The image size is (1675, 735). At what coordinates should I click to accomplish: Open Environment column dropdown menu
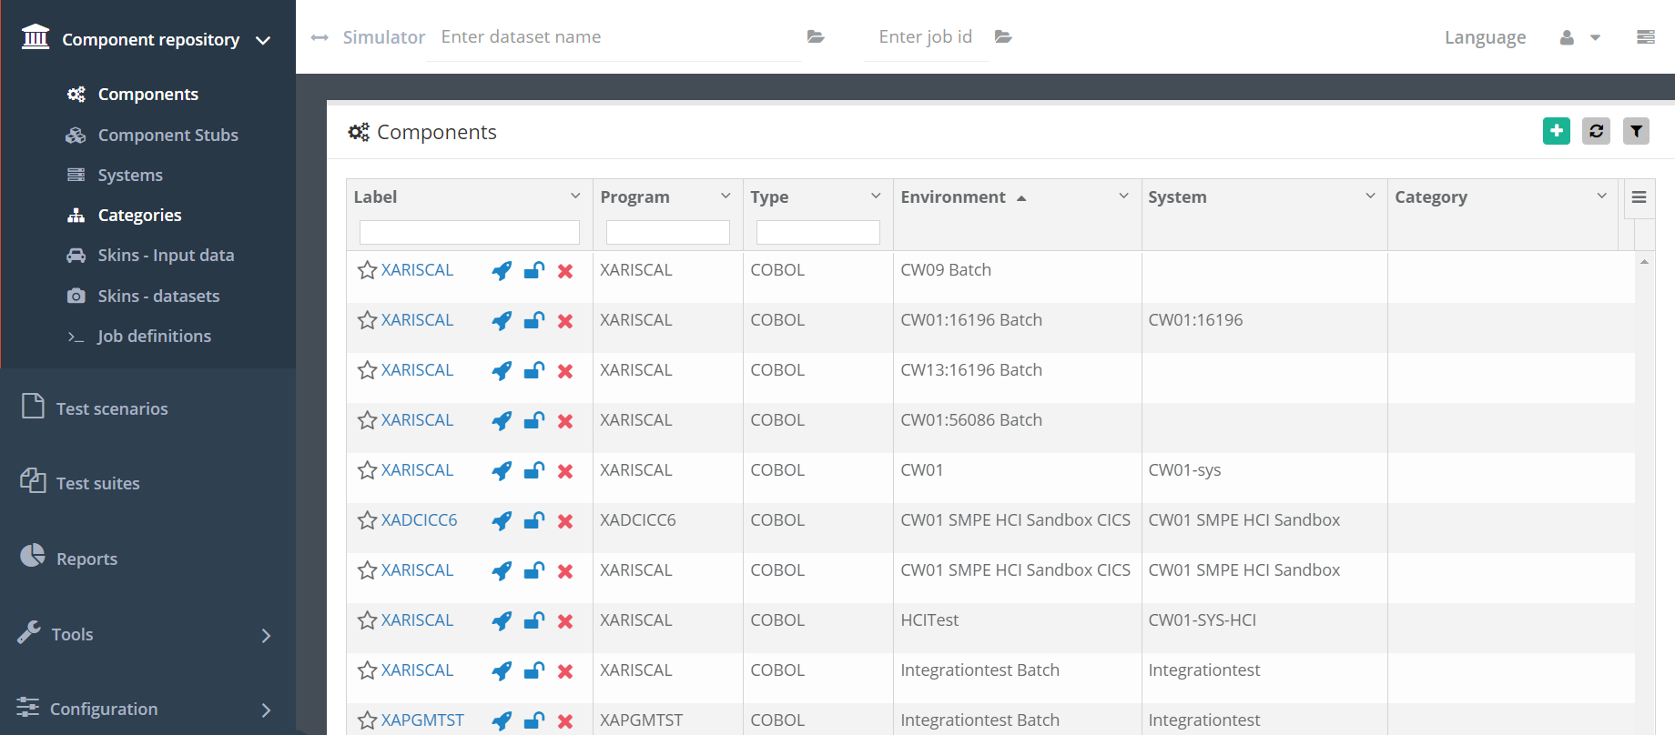(1123, 196)
